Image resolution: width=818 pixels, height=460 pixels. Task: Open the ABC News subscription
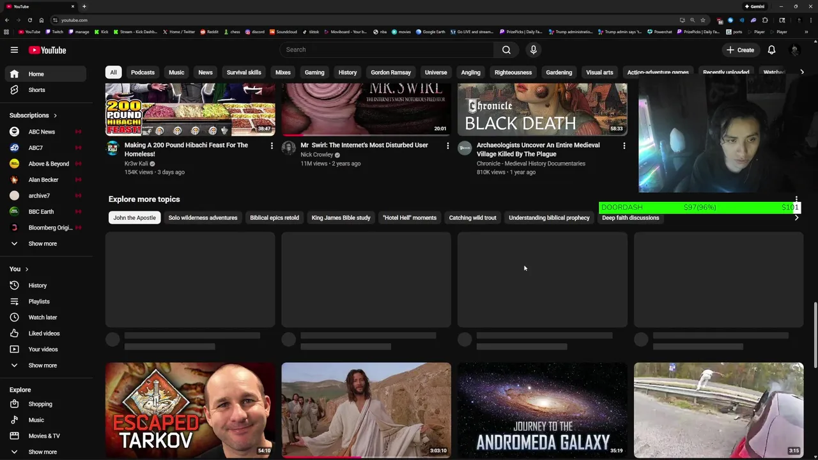[x=45, y=132]
